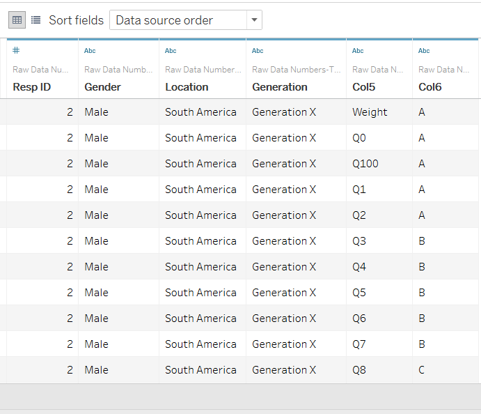Switch to the data grid view
Viewport: 481px width, 414px height.
pyautogui.click(x=17, y=20)
